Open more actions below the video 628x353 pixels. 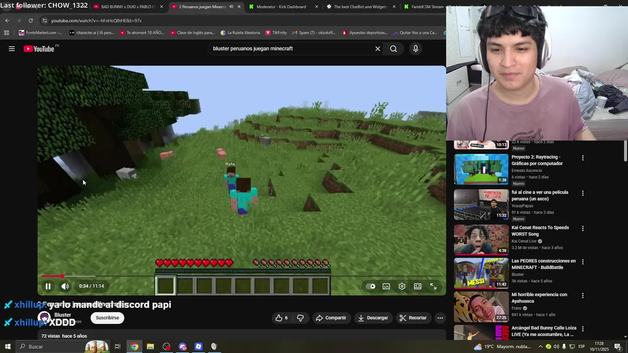point(440,318)
